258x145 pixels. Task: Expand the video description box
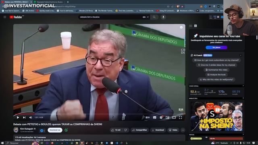click(x=99, y=138)
